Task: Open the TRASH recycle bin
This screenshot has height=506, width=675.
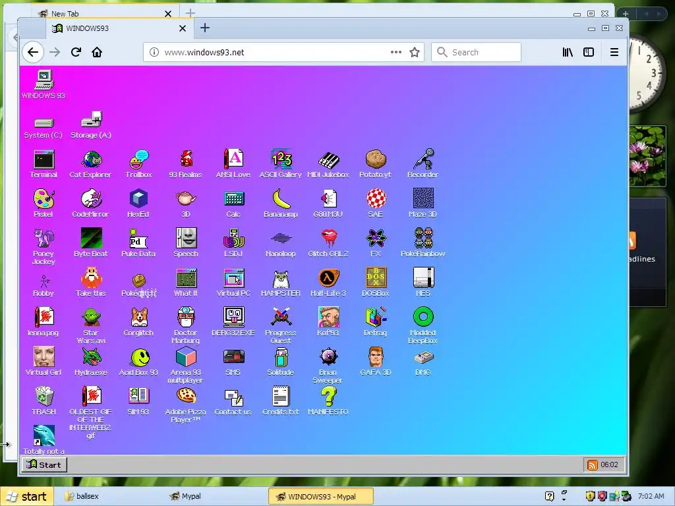Action: pyautogui.click(x=44, y=401)
